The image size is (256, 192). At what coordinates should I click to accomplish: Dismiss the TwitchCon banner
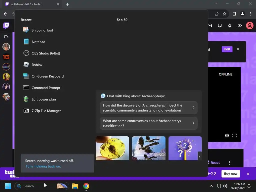tap(248, 174)
